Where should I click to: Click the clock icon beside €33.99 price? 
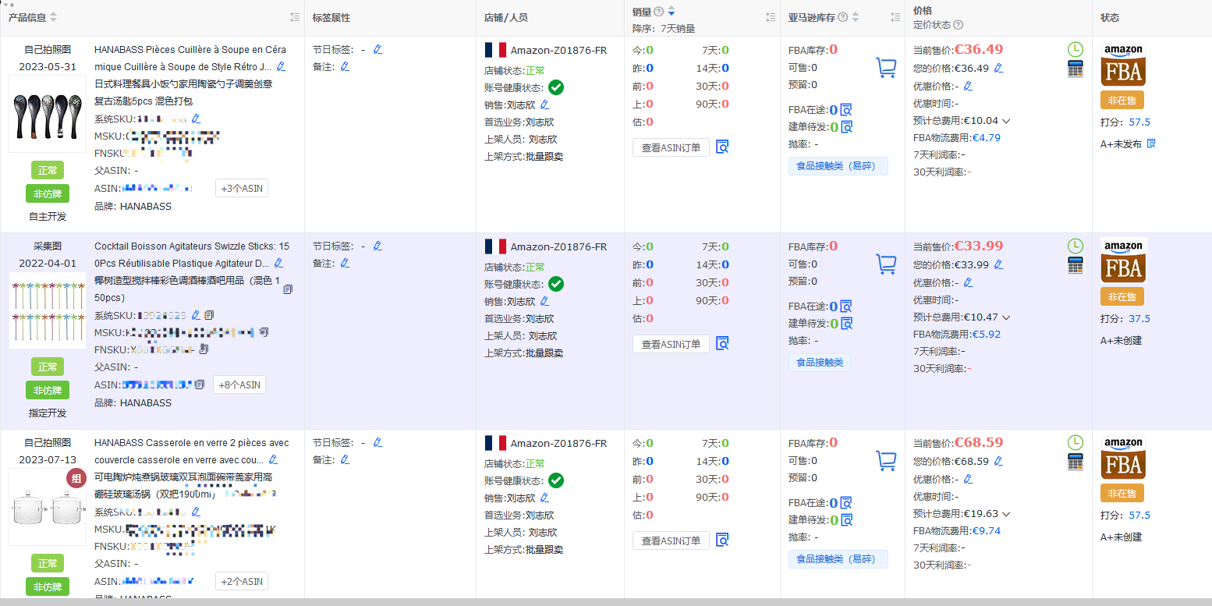(1076, 246)
